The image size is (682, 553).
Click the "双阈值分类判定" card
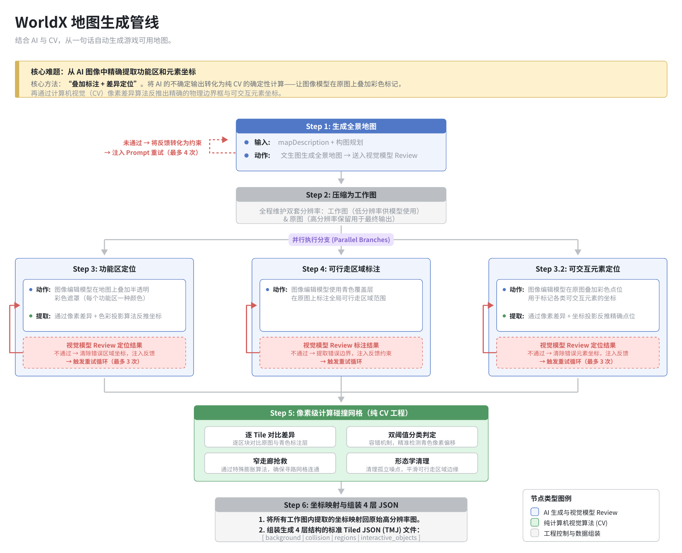point(412,437)
